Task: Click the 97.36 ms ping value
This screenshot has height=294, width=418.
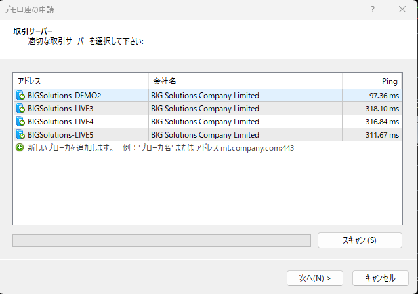Action: point(384,96)
